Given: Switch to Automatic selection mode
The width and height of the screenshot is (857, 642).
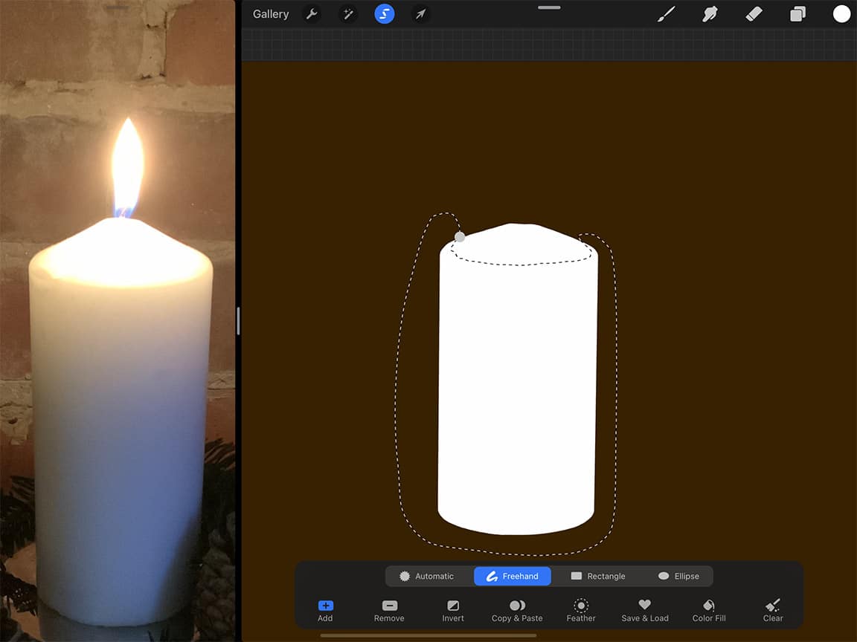Looking at the screenshot, I should coord(427,576).
